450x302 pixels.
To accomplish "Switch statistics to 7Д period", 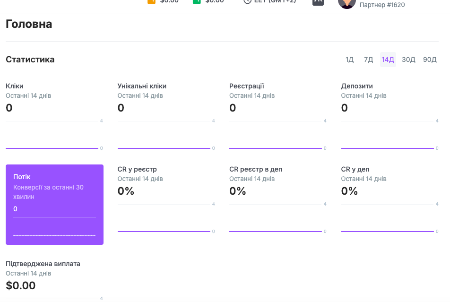I will point(368,60).
